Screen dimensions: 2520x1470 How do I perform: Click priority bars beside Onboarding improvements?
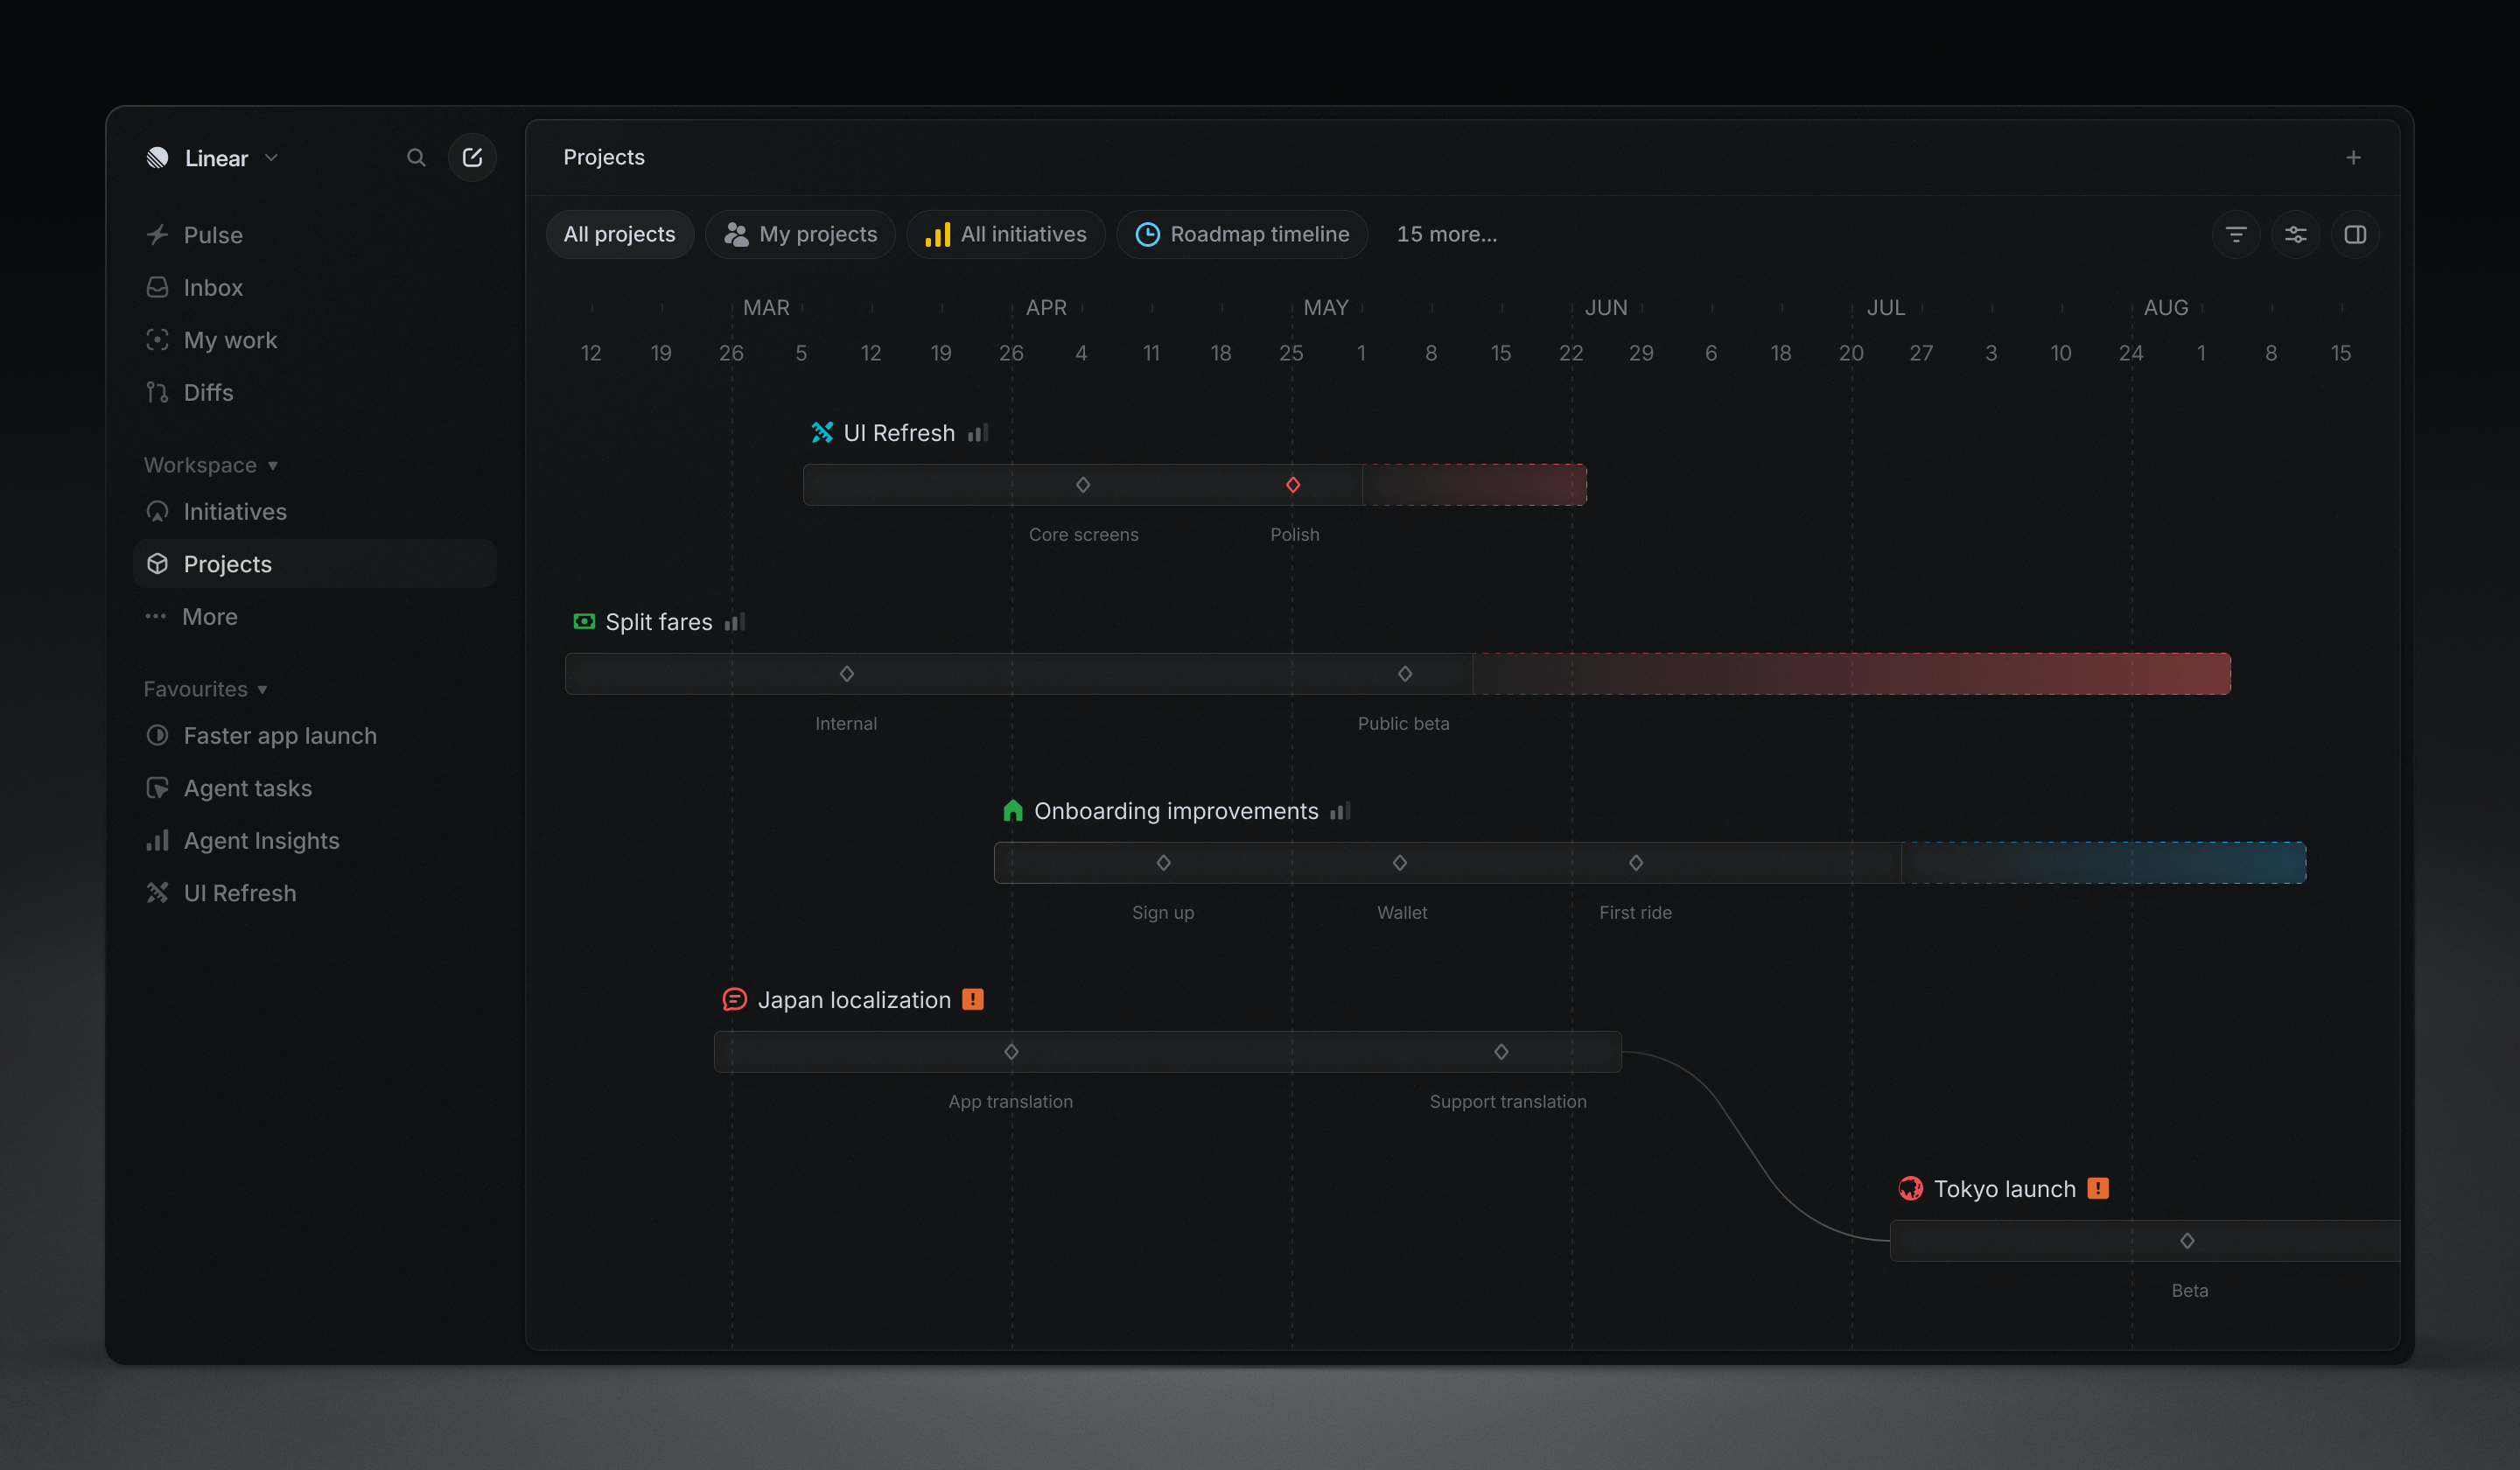(1341, 810)
